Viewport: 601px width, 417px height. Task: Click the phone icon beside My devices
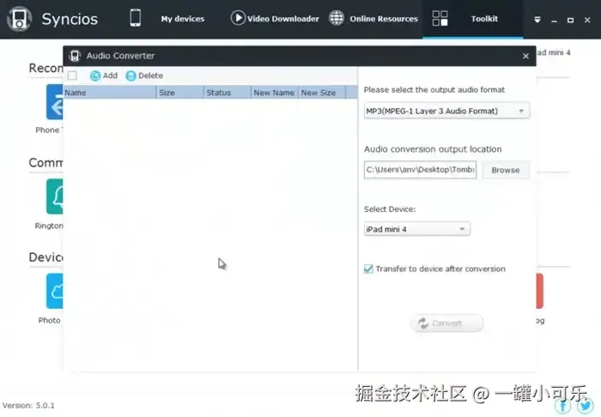point(136,18)
